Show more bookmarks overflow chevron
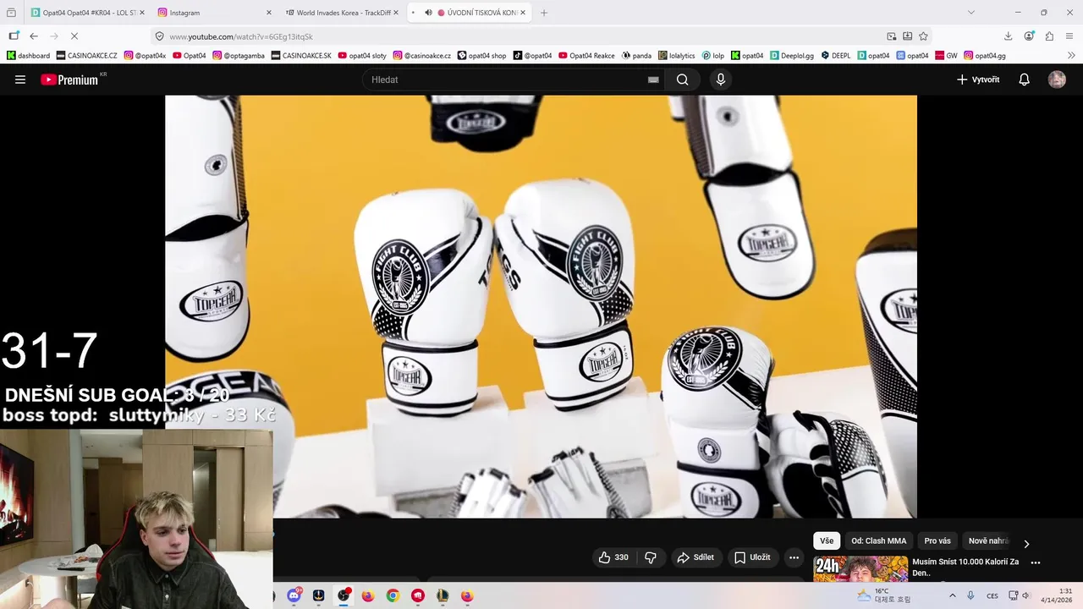Viewport: 1083px width, 609px height. click(x=1072, y=56)
